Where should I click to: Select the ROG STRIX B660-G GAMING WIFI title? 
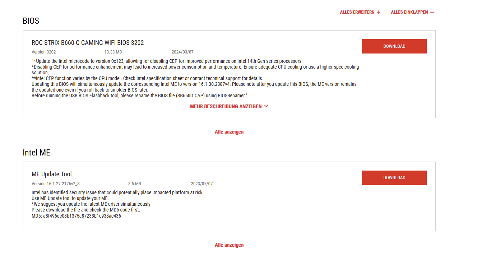click(88, 43)
